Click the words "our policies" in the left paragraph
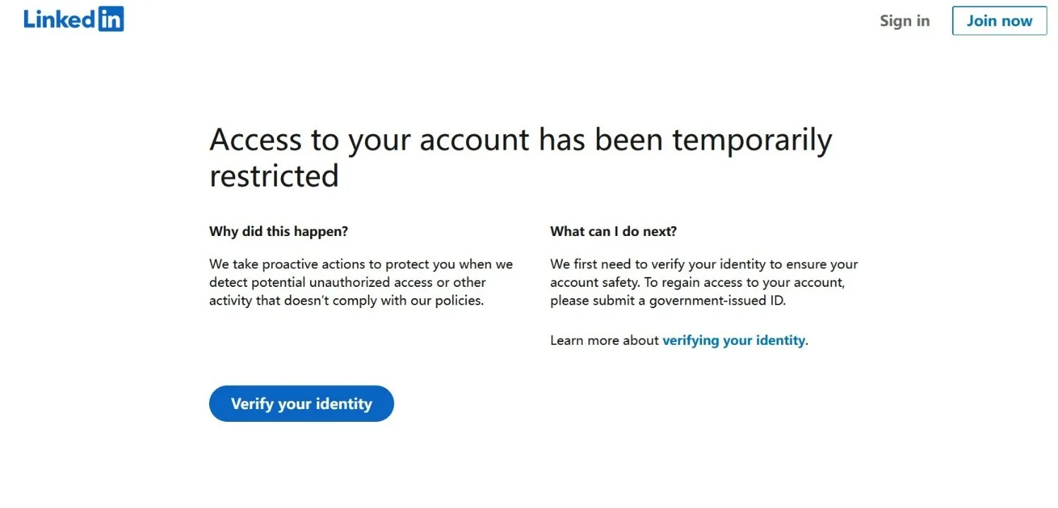 coord(446,300)
